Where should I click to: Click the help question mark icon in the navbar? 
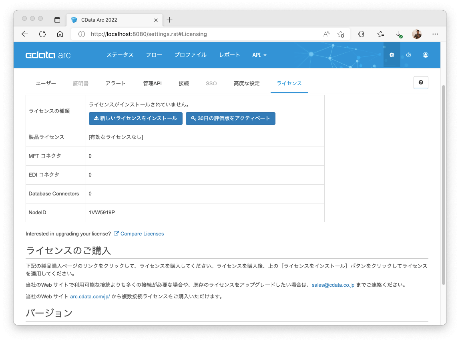[x=408, y=55]
